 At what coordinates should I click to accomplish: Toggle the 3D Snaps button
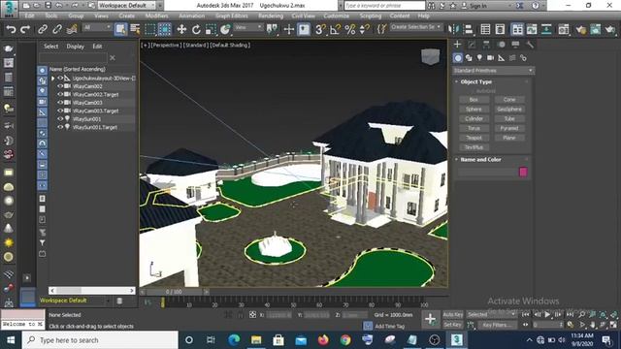coord(320,29)
